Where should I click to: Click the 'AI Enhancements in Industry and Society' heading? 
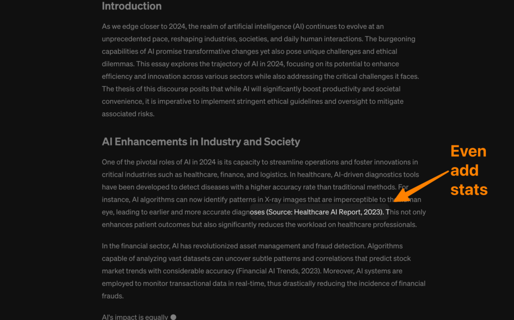pyautogui.click(x=201, y=141)
